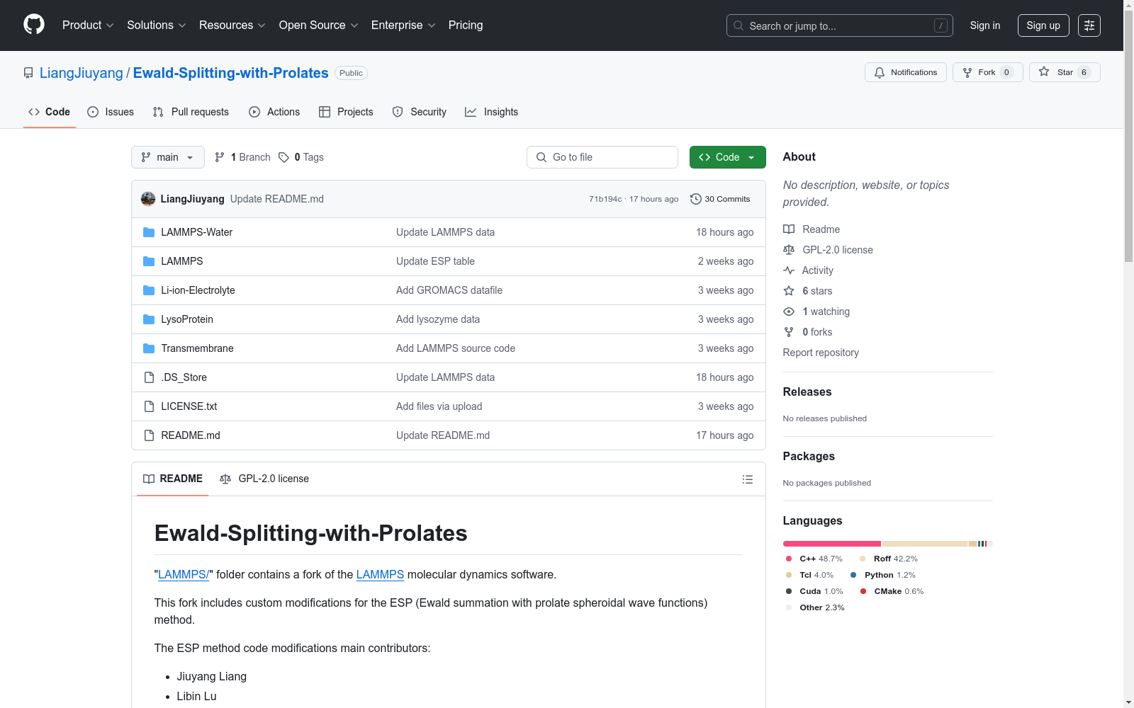1134x708 pixels.
Task: Open the green Code dropdown
Action: pyautogui.click(x=727, y=157)
